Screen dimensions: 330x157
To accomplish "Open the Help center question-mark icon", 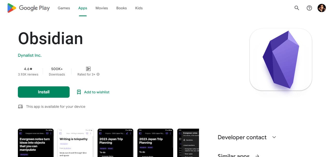I will click(309, 8).
